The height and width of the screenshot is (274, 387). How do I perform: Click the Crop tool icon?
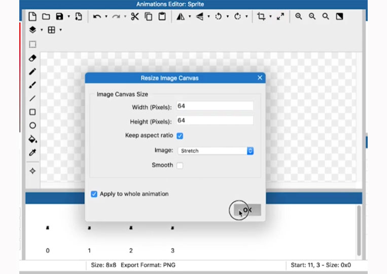tap(261, 17)
